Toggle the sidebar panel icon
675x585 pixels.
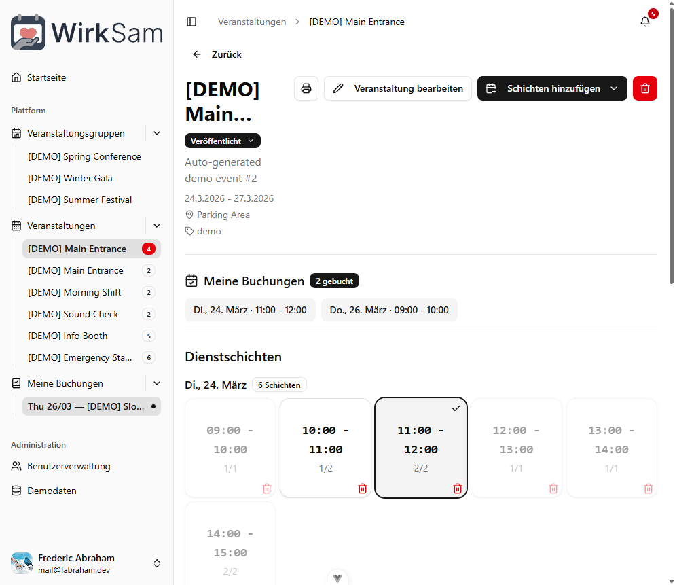click(x=191, y=22)
